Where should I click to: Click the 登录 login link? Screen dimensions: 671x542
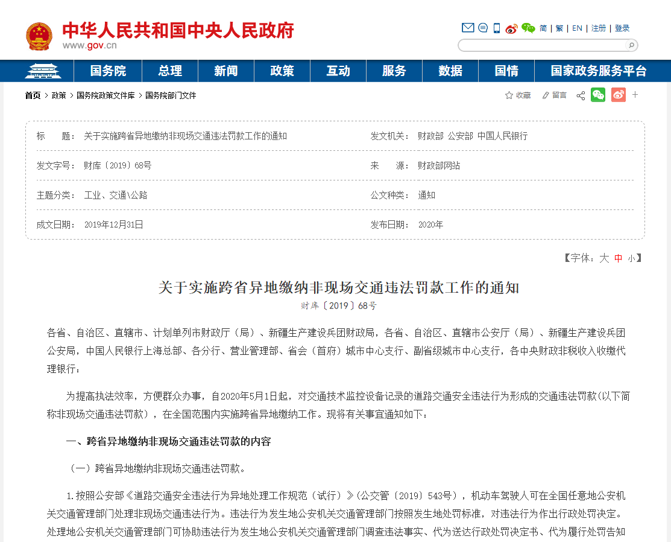(x=622, y=28)
